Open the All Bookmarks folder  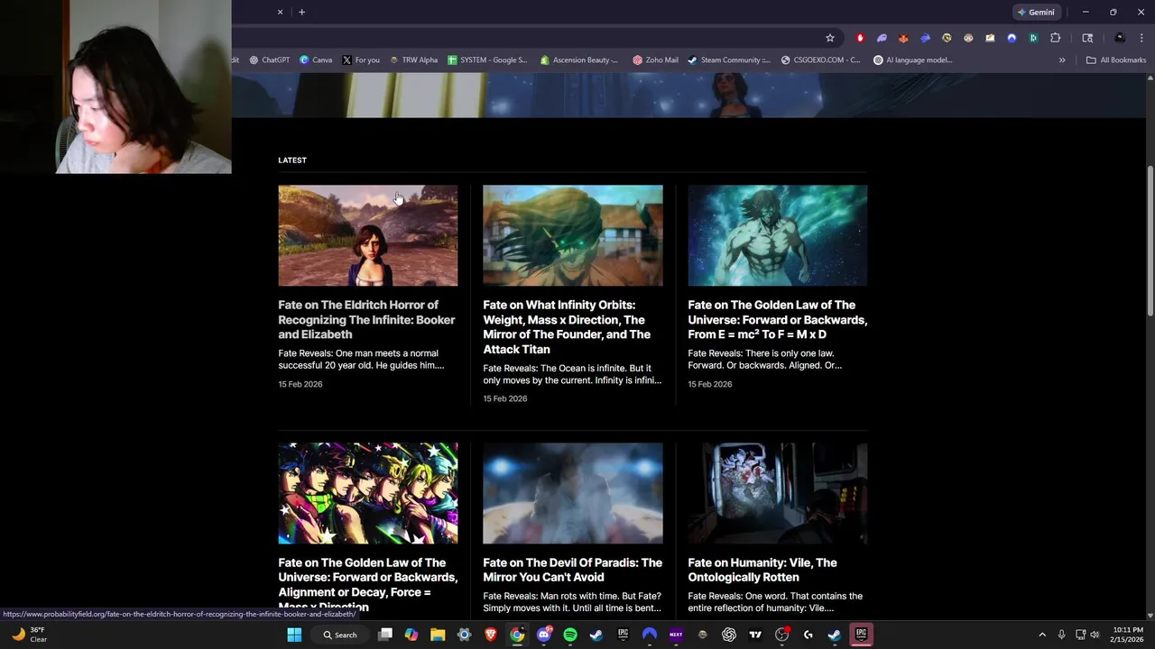tap(1116, 60)
